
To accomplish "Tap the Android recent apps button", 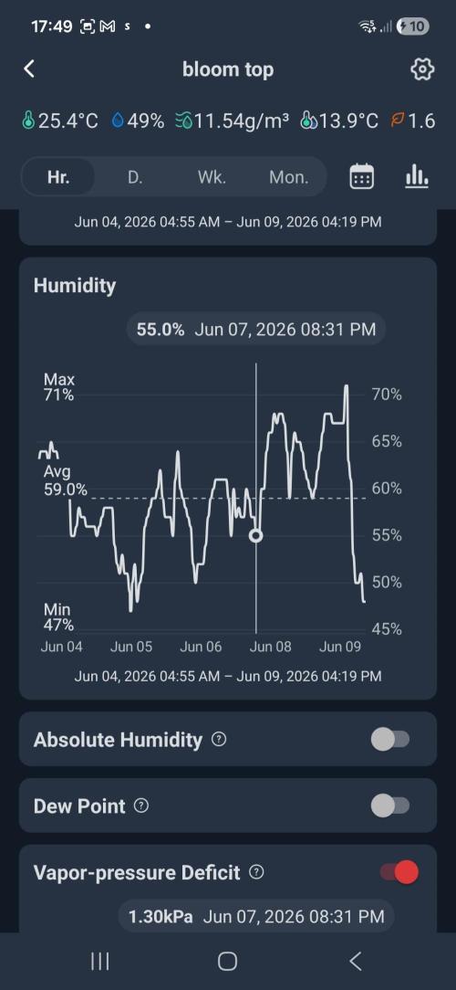I will [x=99, y=961].
